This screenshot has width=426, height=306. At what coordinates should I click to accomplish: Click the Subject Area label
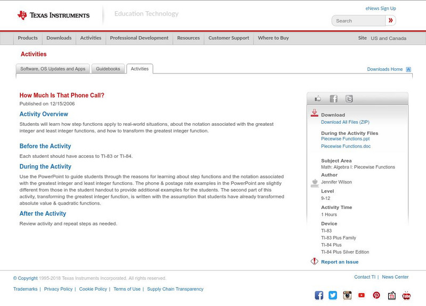(x=336, y=160)
